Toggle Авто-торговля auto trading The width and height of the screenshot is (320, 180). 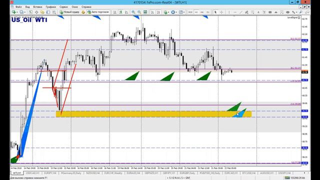point(98,12)
